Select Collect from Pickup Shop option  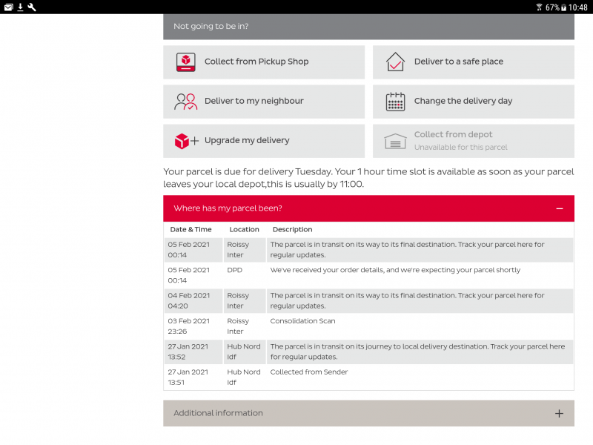pos(256,62)
